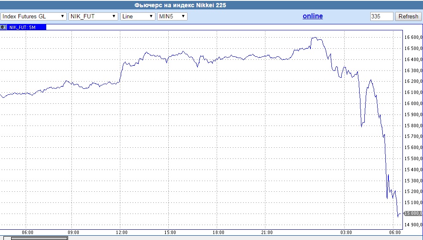Click the 16 000,0 price axis label

413,103
